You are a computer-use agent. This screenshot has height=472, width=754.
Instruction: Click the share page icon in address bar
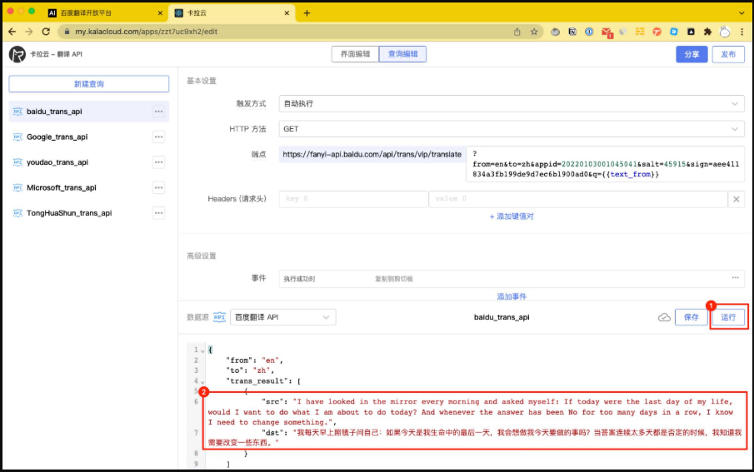(517, 32)
